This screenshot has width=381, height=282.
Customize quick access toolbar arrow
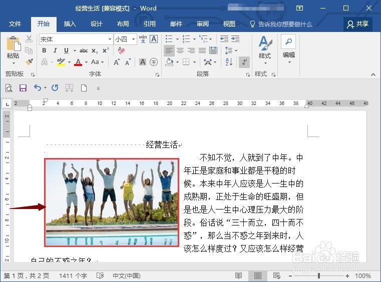click(x=98, y=88)
